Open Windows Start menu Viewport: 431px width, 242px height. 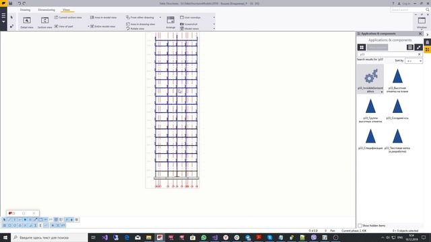click(5, 237)
